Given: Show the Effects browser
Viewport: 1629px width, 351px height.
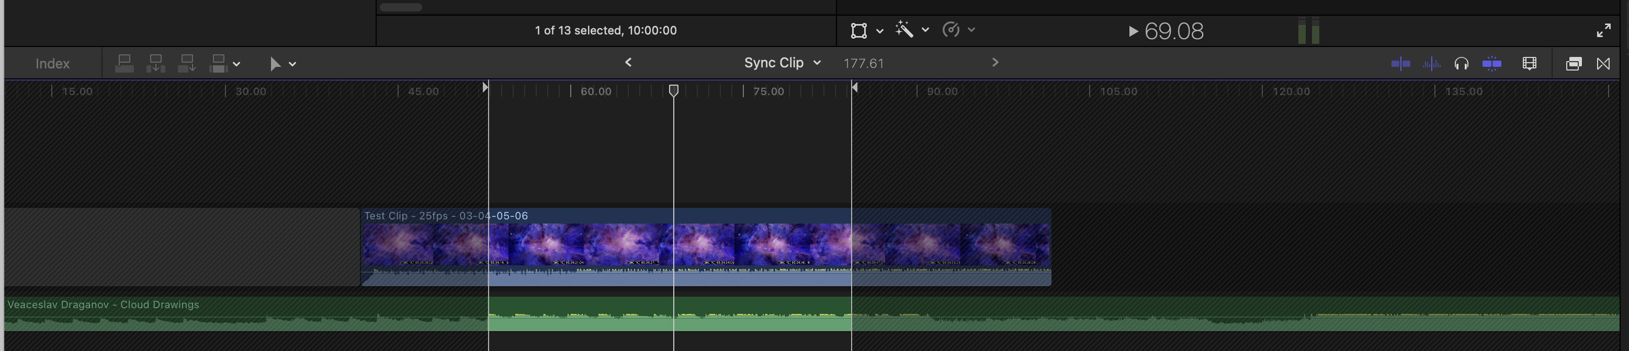Looking at the screenshot, I should 1574,64.
